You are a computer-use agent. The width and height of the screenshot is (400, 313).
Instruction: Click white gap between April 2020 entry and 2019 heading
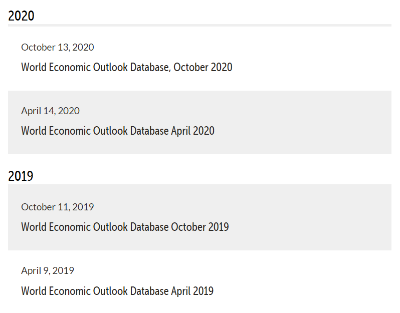201,160
